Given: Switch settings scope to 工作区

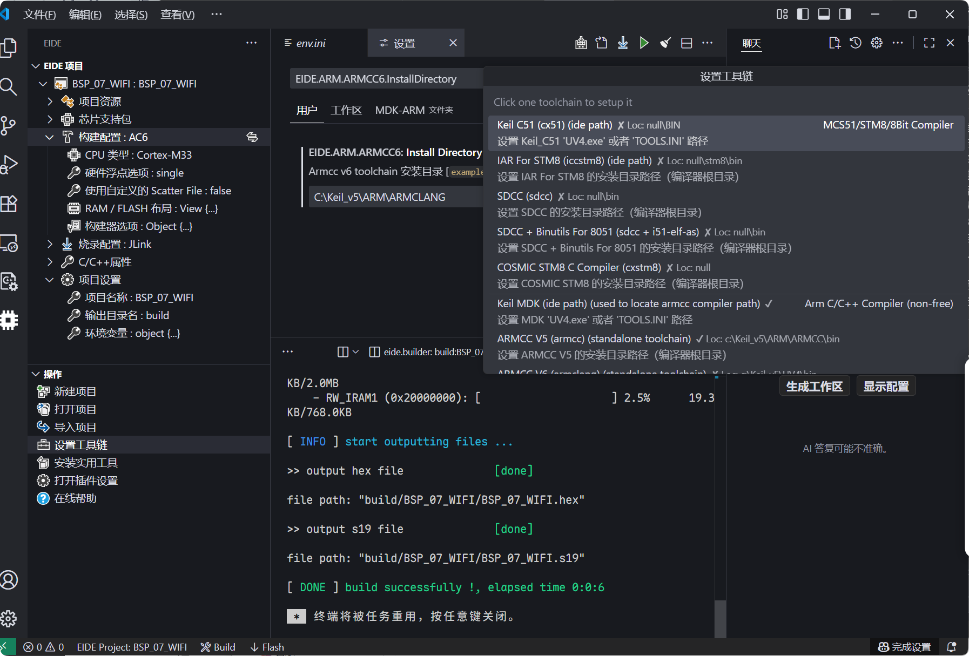Looking at the screenshot, I should (346, 110).
